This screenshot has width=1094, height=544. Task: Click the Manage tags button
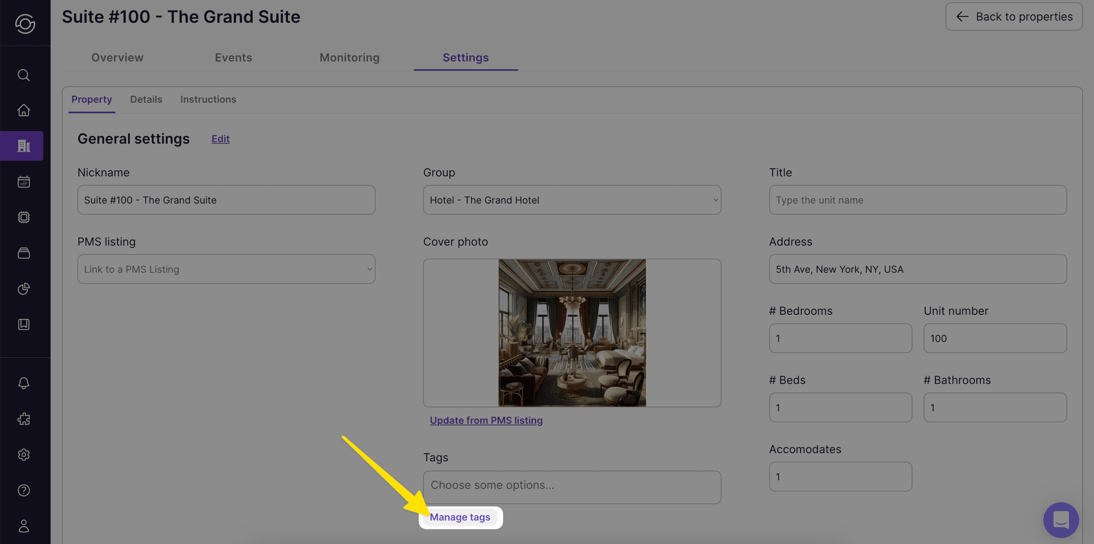[460, 517]
